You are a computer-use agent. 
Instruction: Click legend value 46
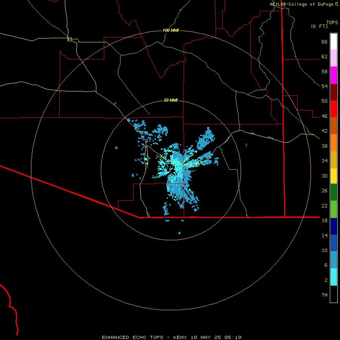tap(325, 116)
